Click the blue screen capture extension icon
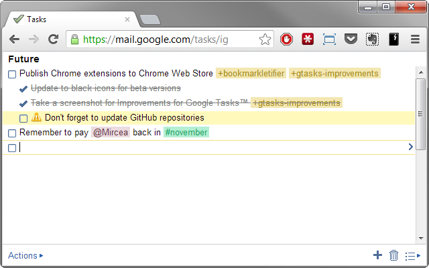 [x=329, y=40]
